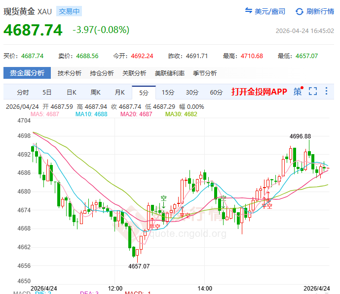Click 刷新行情 to refresh the quote
This screenshot has height=294, width=340.
pos(320,11)
